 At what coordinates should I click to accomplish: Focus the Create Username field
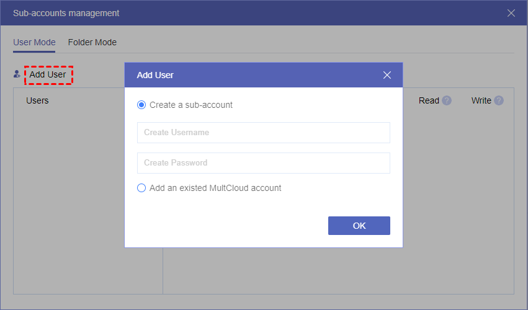pos(263,133)
